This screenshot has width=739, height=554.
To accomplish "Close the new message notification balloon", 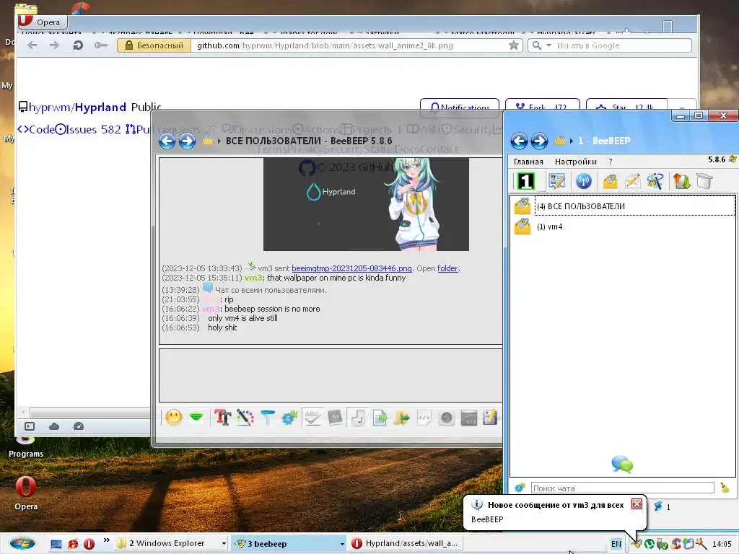I will pyautogui.click(x=637, y=504).
